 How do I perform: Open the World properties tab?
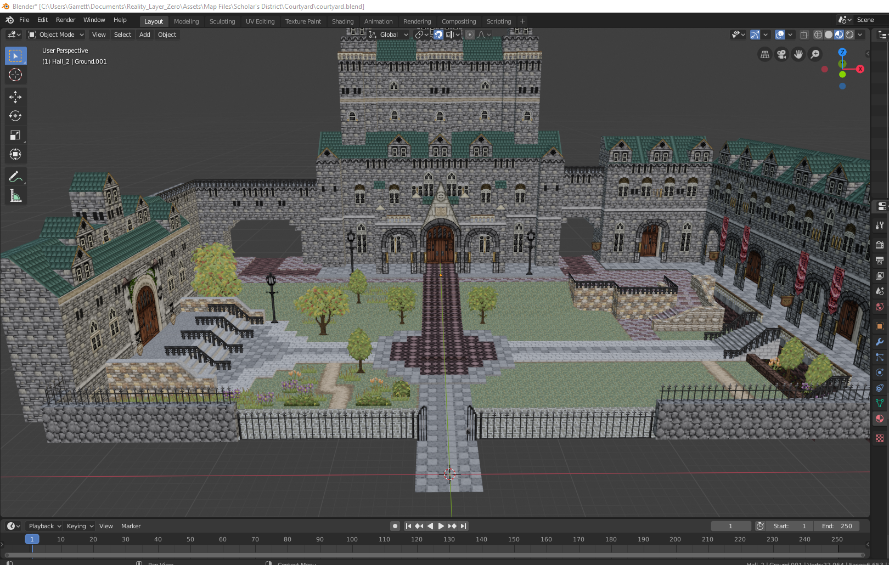tap(880, 307)
